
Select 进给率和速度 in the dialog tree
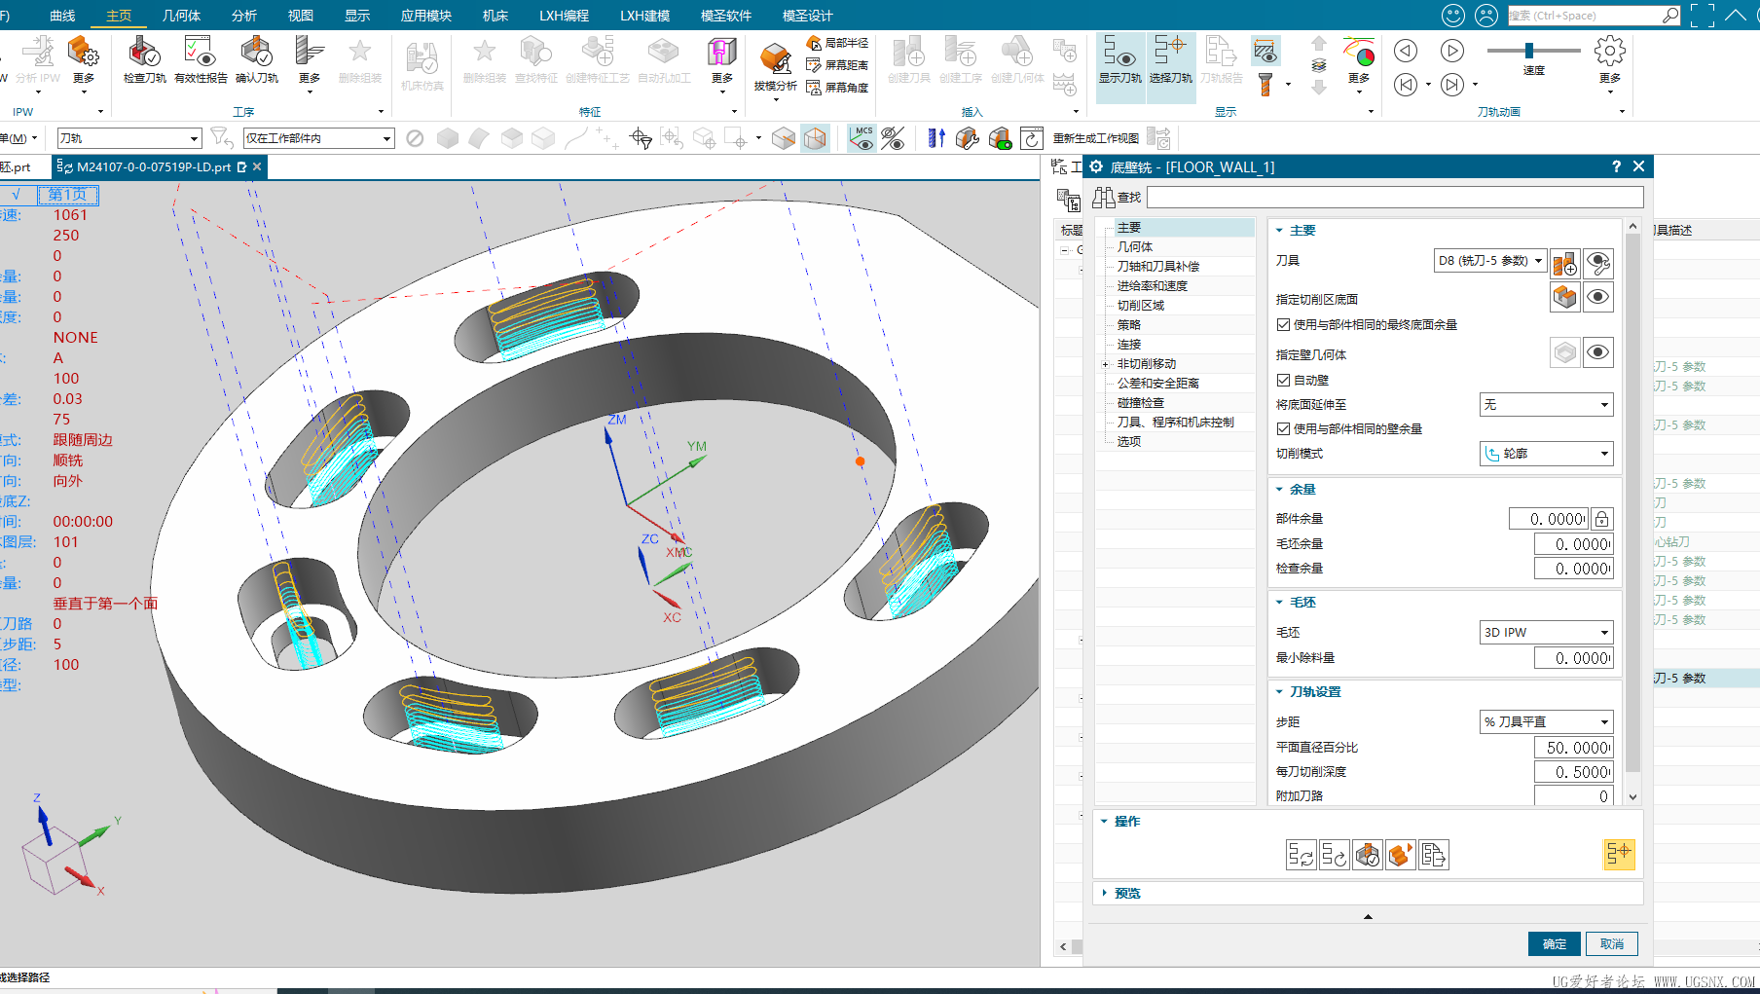coord(1153,286)
